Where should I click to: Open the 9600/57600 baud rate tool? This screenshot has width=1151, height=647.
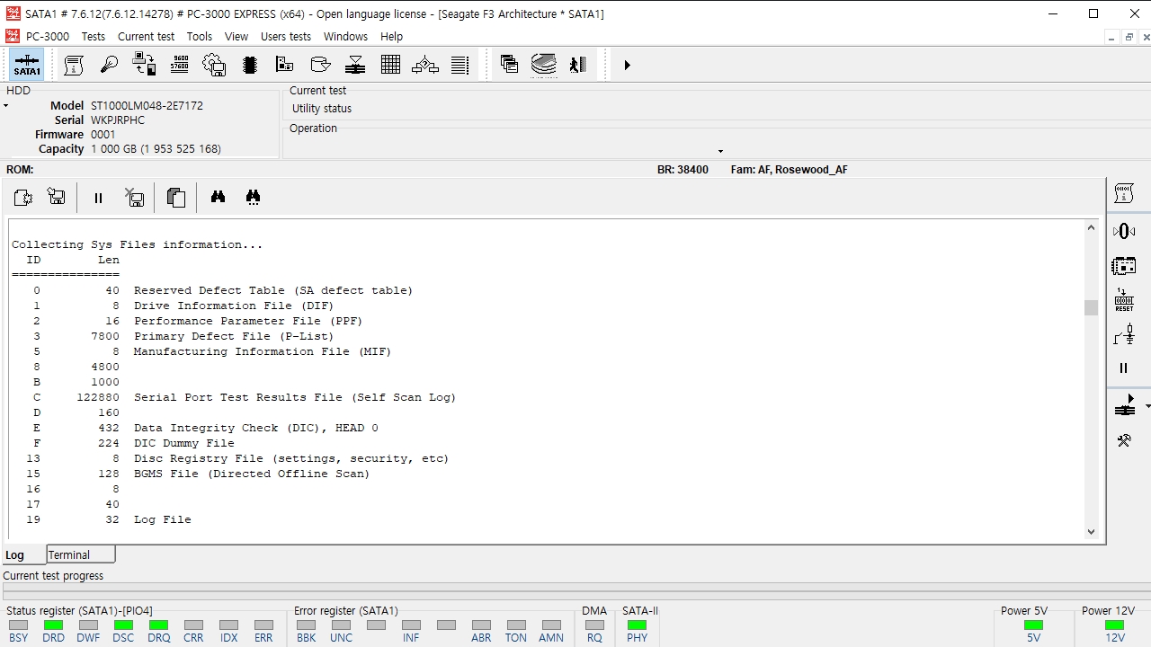[x=179, y=65]
